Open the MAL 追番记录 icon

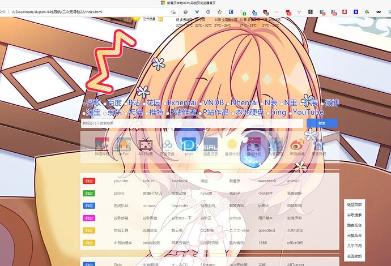210,144
